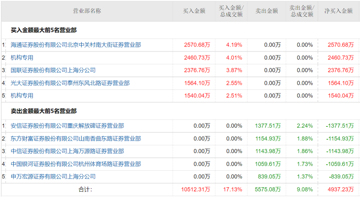This screenshot has height=197, width=360.
Task: Click the 净买入金额 column header
Action: [x=339, y=11]
